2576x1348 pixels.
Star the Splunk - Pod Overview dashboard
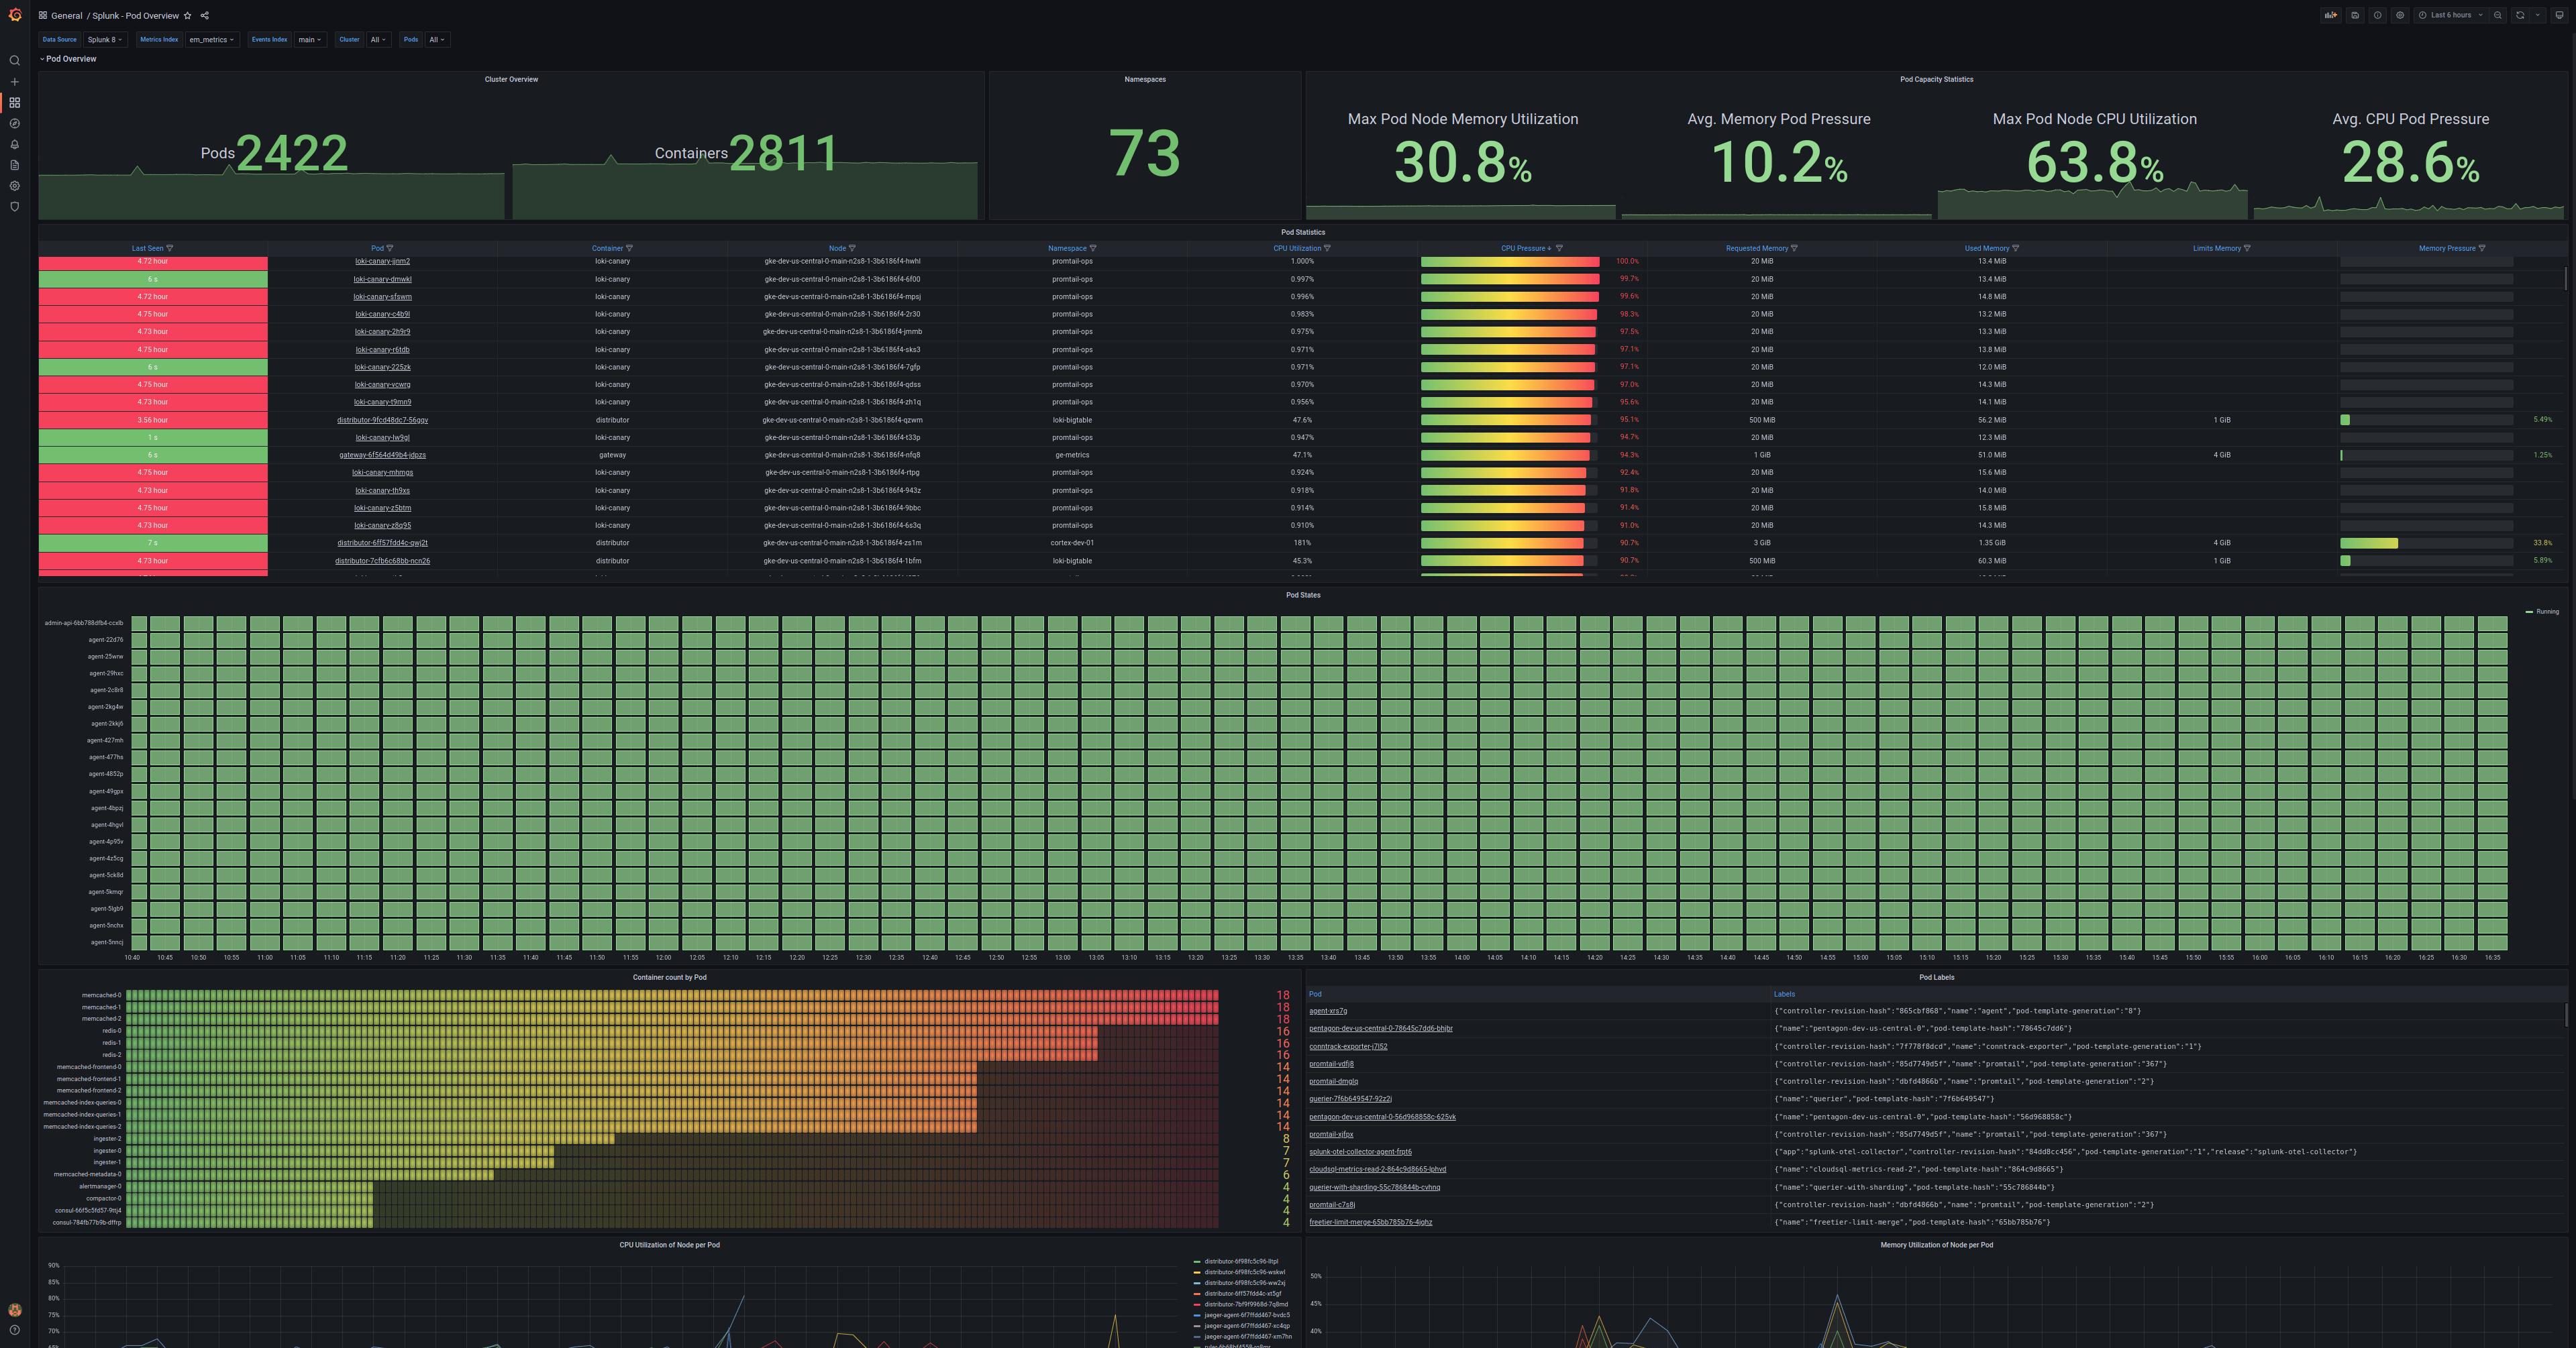pyautogui.click(x=189, y=15)
